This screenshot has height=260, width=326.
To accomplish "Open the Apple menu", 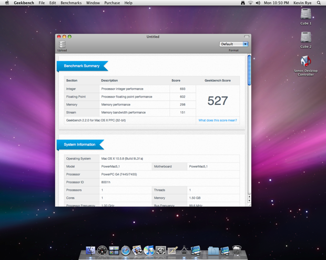I will coord(7,3).
